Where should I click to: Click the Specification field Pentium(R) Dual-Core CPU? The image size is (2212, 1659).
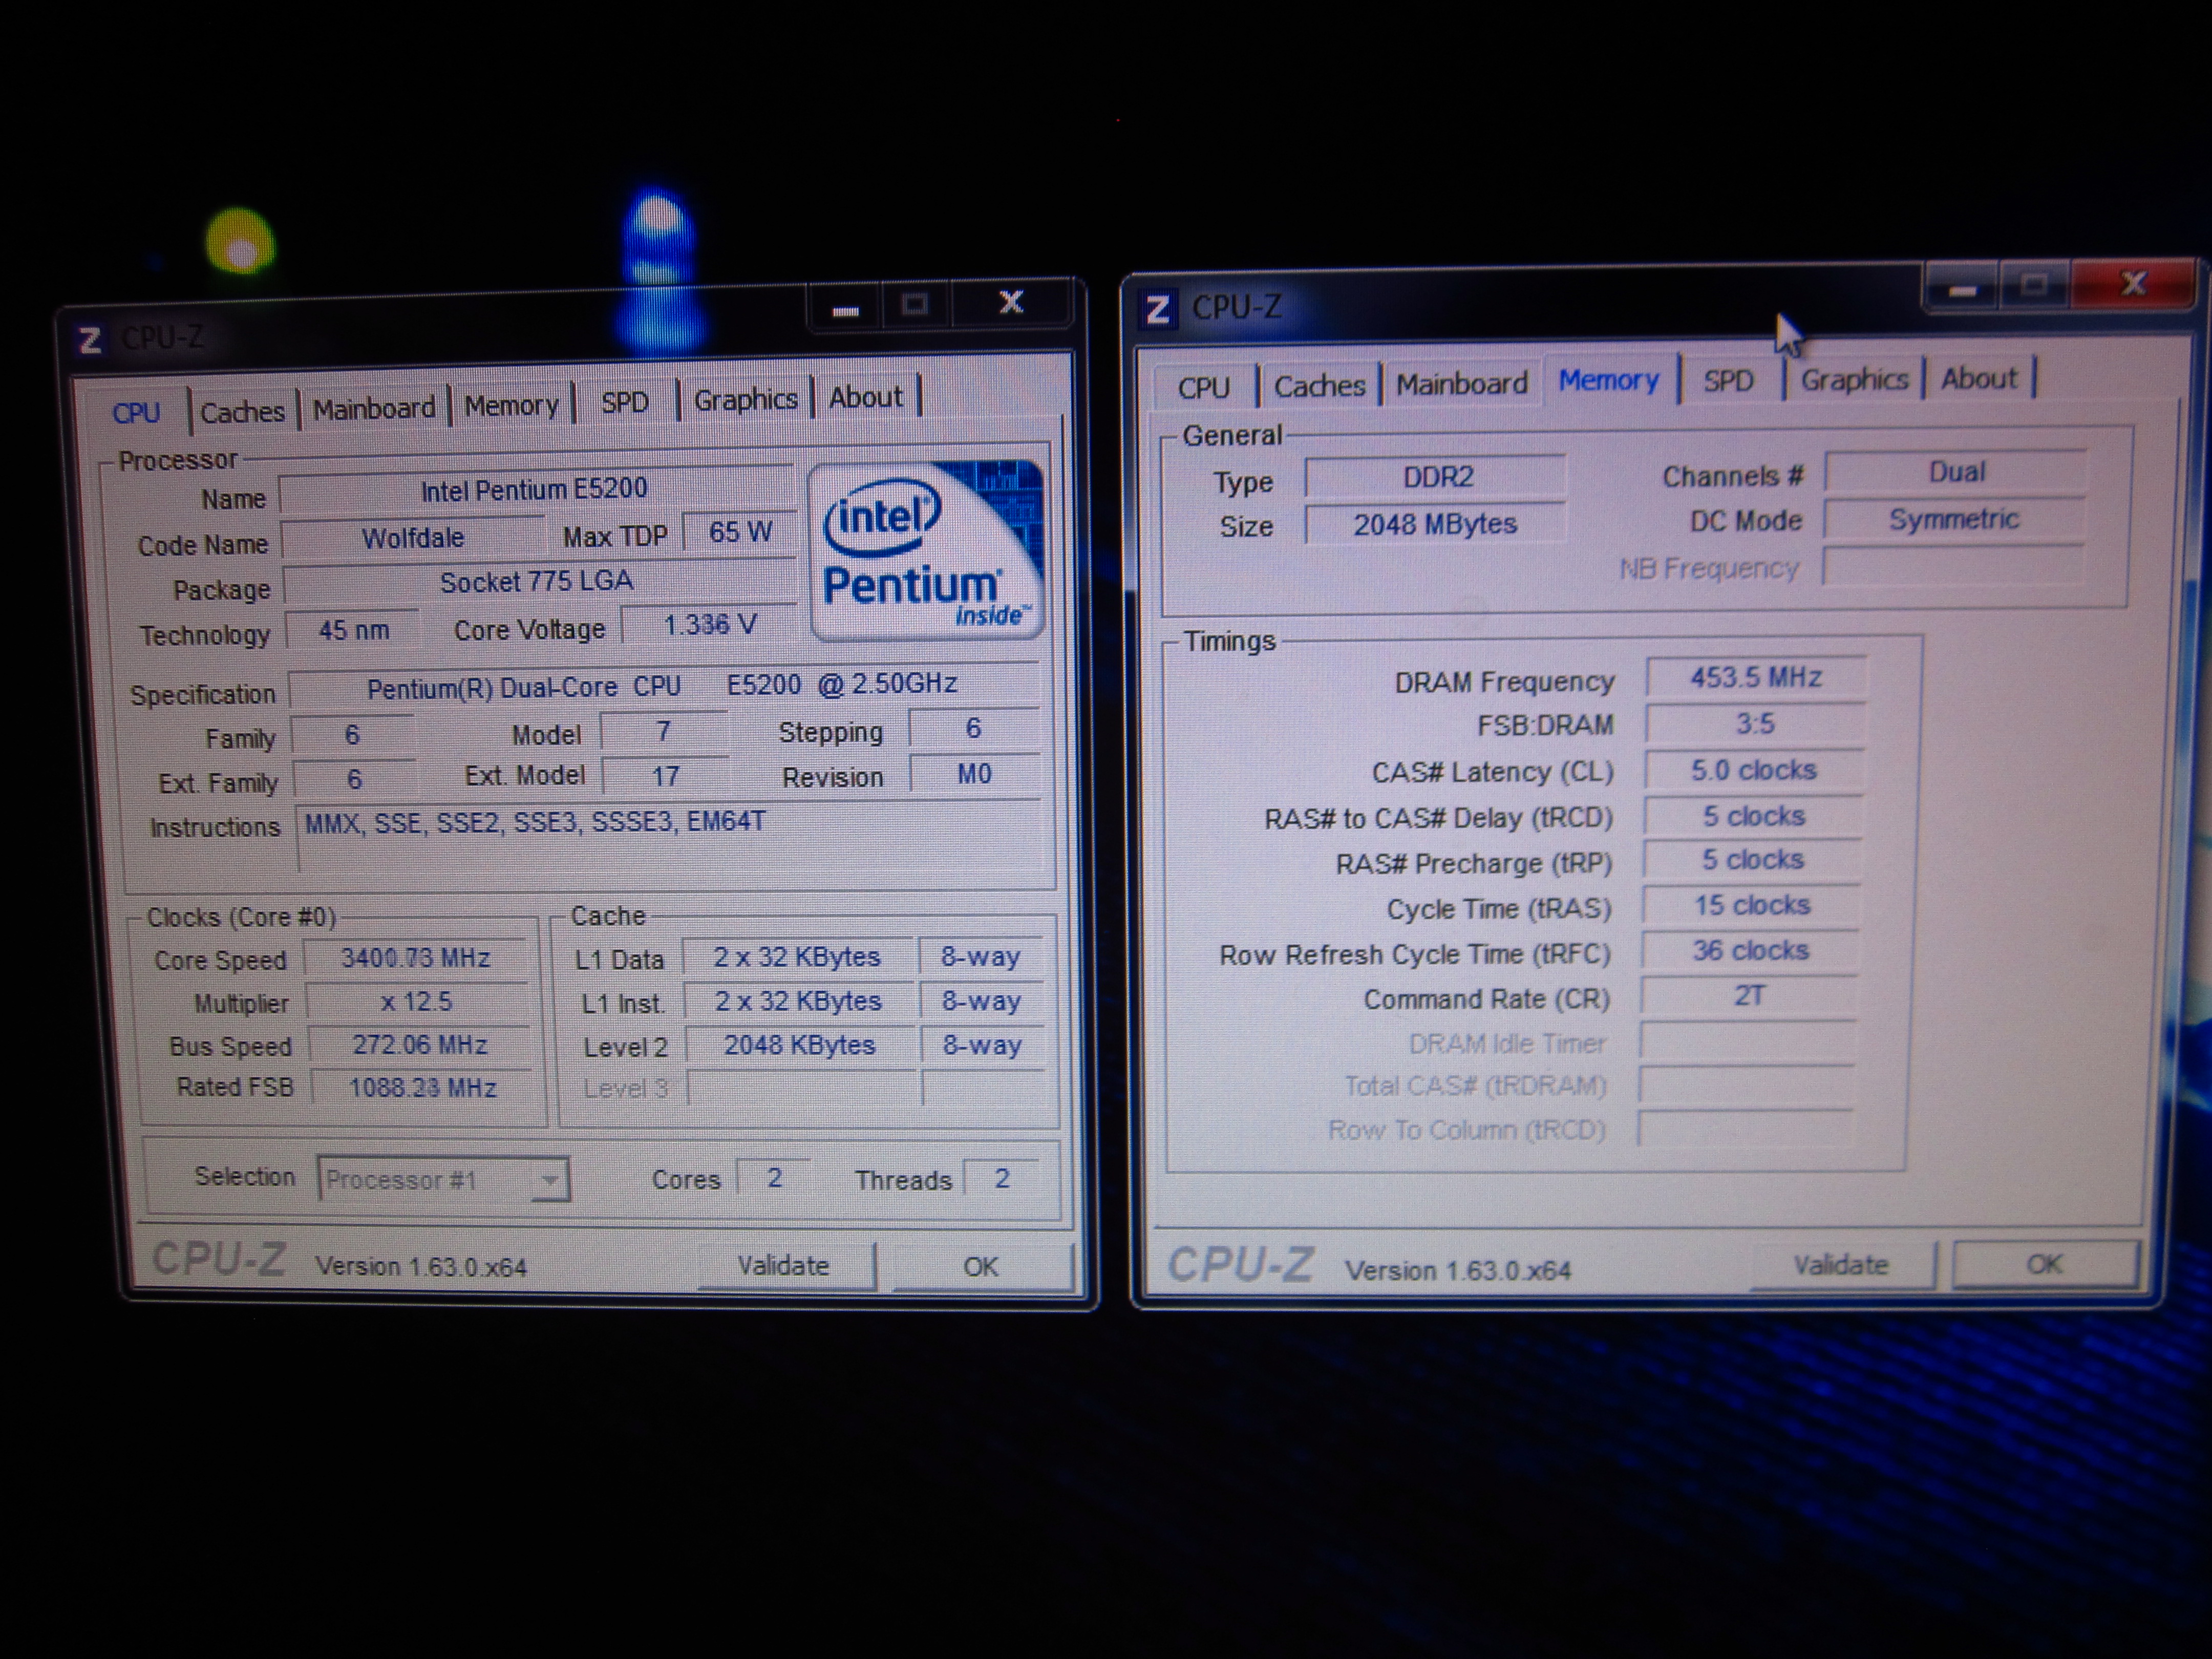point(664,686)
